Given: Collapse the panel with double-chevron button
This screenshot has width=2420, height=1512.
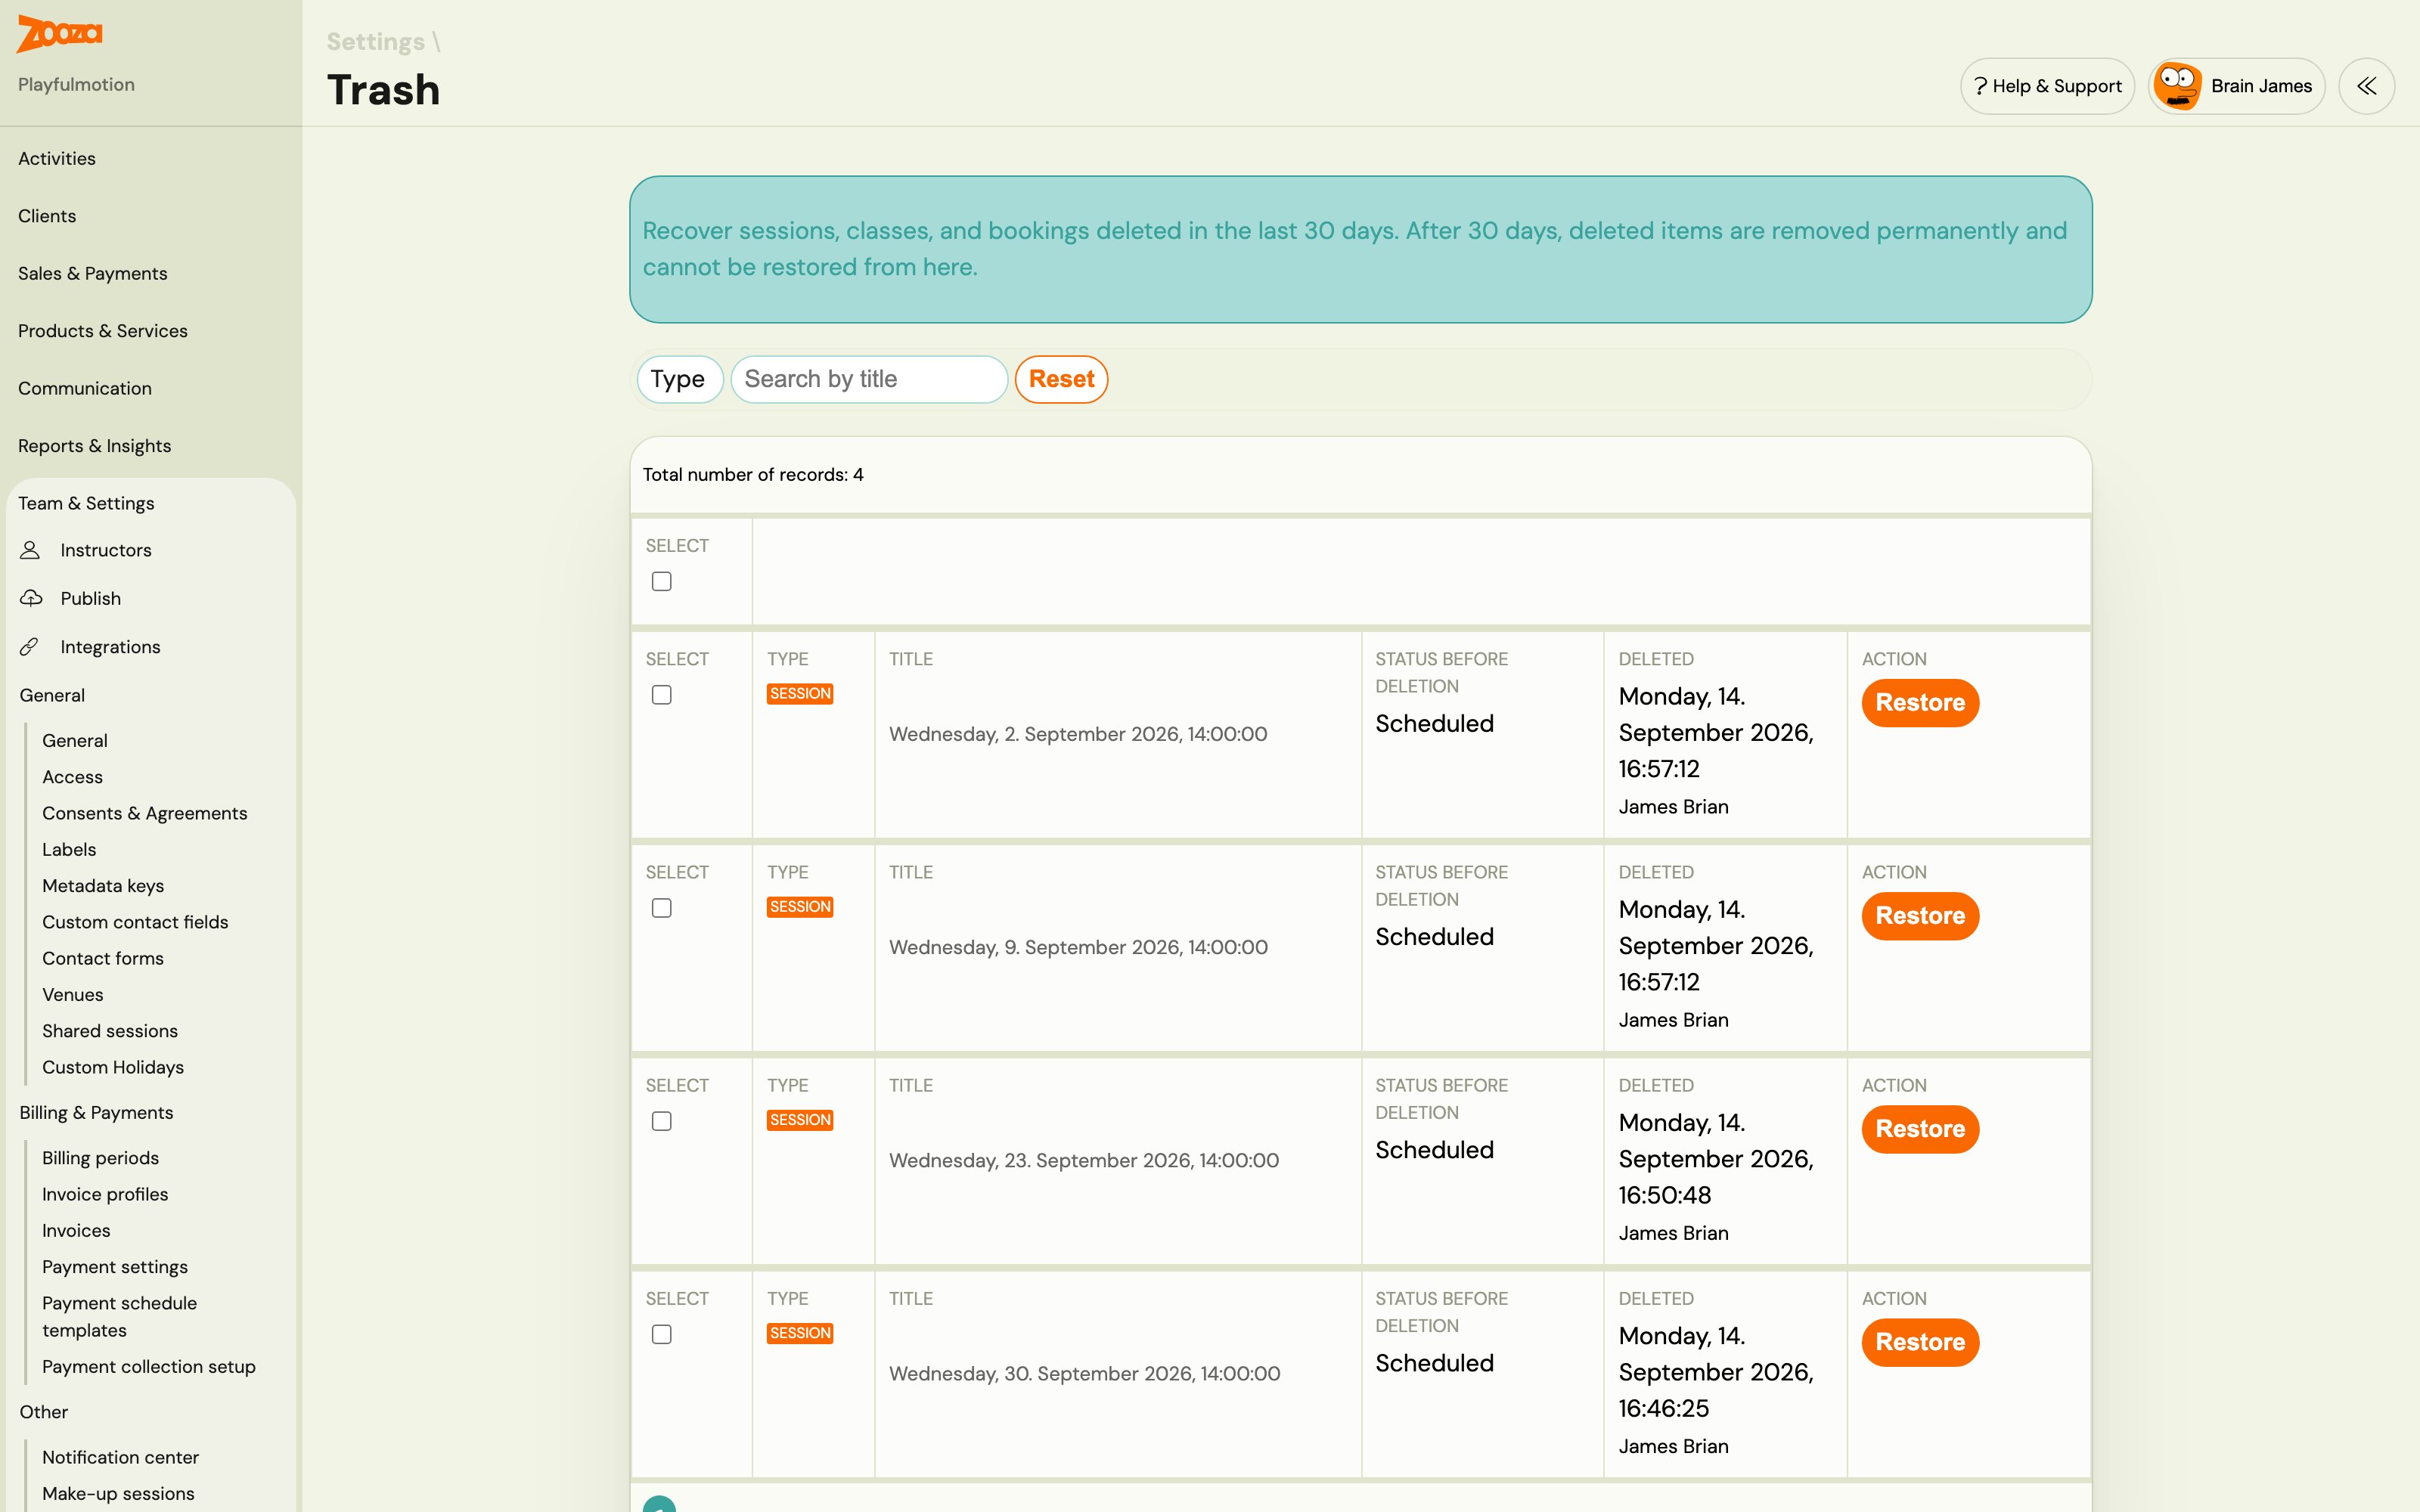Looking at the screenshot, I should tap(2366, 86).
